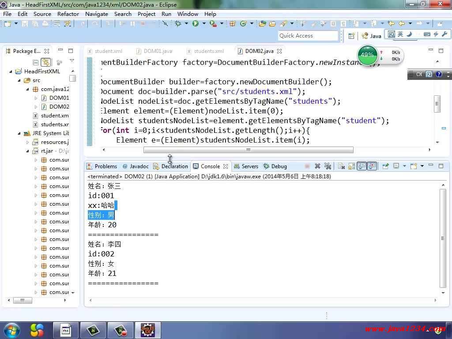
Task: Open the Debug button dropdown arrow
Action: [x=186, y=24]
